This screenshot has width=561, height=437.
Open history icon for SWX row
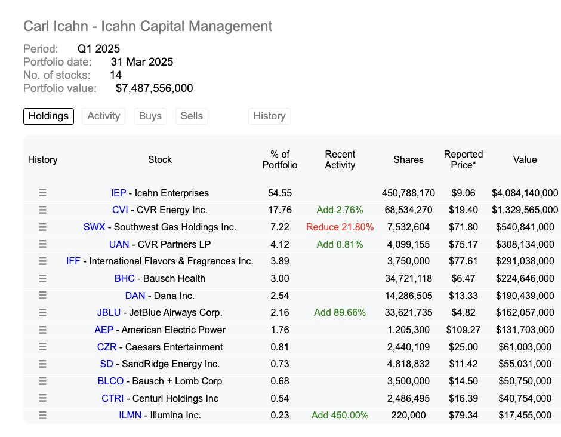[42, 227]
